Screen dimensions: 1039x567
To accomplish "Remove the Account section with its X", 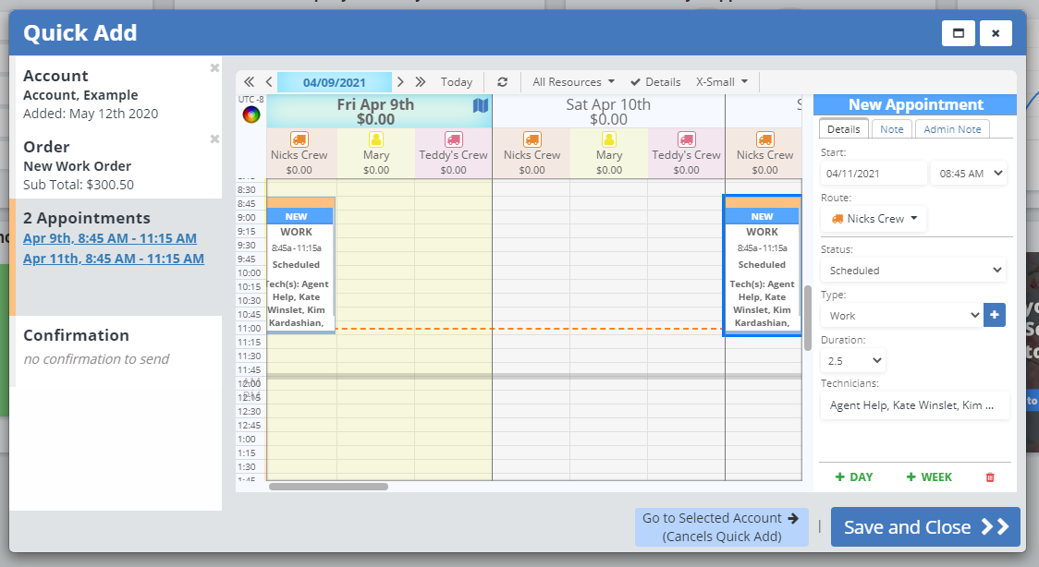I will pos(214,68).
